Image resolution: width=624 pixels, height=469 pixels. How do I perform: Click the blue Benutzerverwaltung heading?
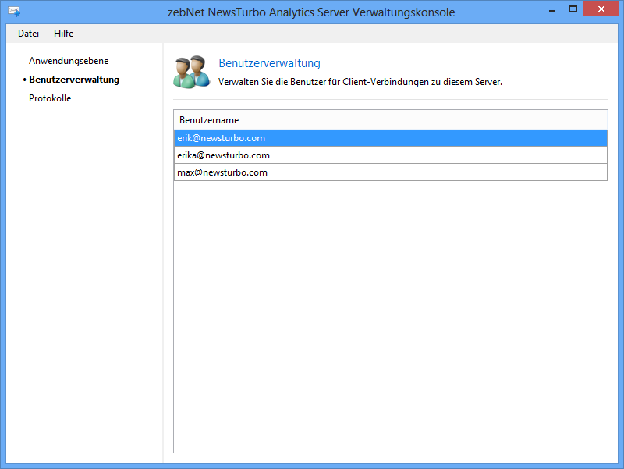point(269,63)
